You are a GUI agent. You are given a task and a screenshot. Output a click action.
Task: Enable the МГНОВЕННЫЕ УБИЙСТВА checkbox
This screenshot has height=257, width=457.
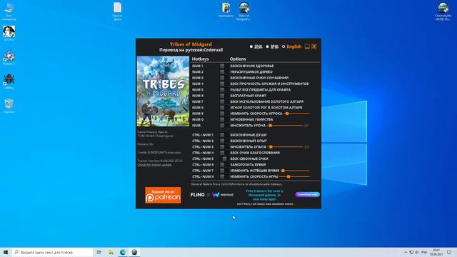222,119
